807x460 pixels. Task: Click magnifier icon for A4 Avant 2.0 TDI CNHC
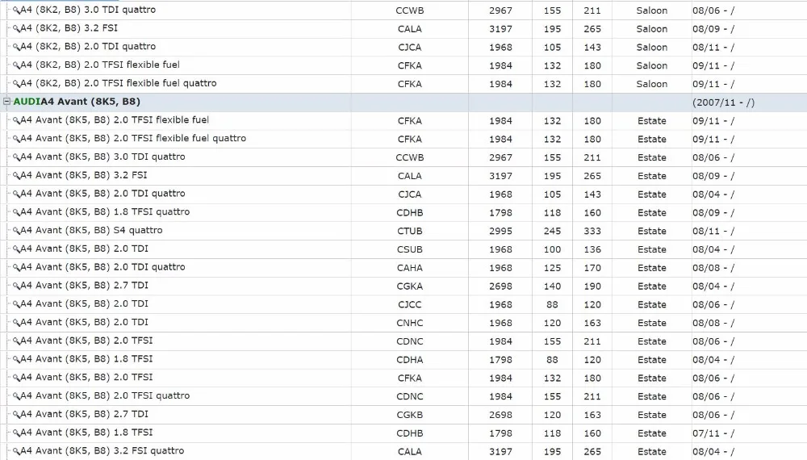point(16,323)
